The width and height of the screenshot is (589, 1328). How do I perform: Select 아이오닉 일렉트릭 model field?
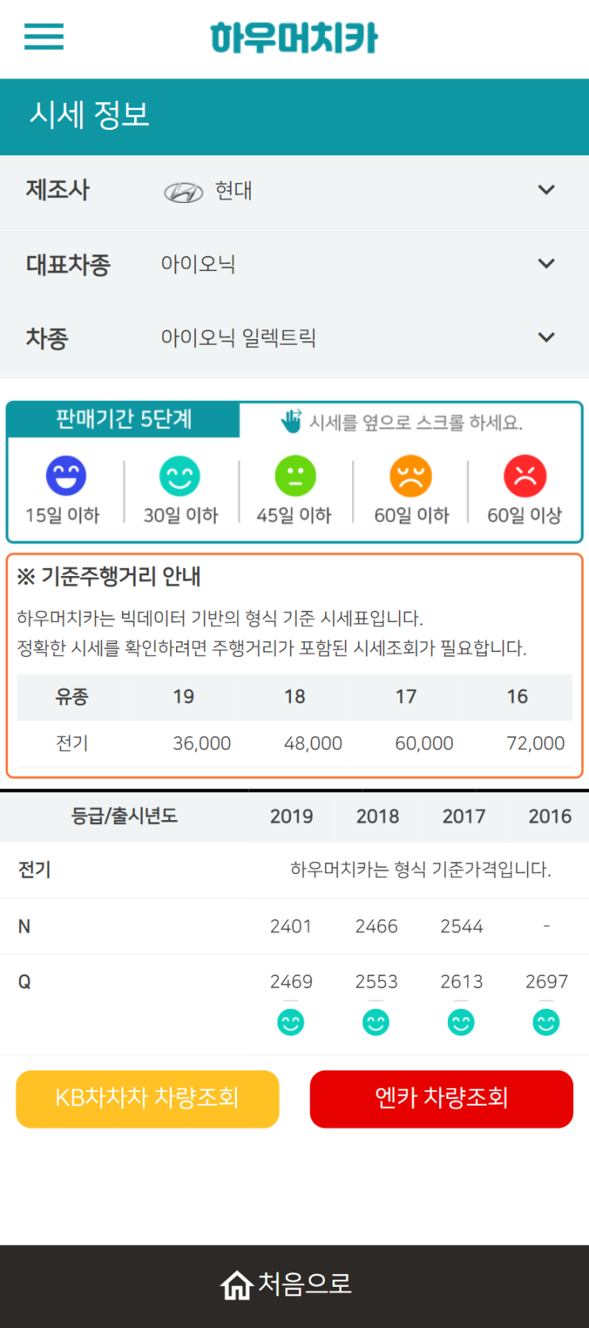(294, 338)
